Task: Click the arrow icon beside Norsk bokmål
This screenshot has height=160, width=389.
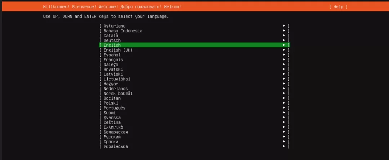Action: pos(284,93)
